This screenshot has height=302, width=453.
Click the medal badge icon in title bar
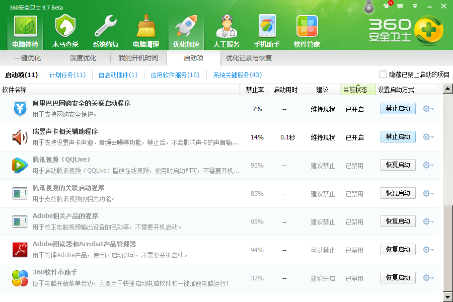click(x=368, y=8)
